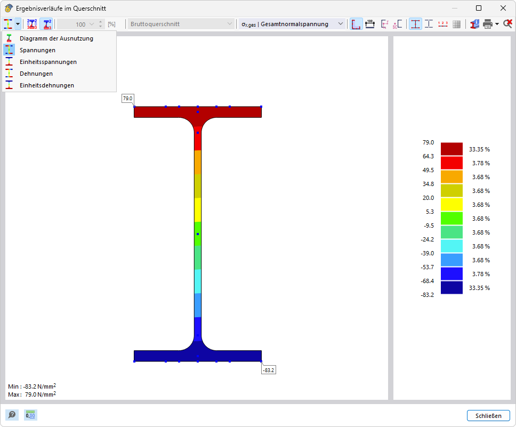516x427 pixels.
Task: Expand the result type dropdown arrow
Action: click(x=18, y=24)
